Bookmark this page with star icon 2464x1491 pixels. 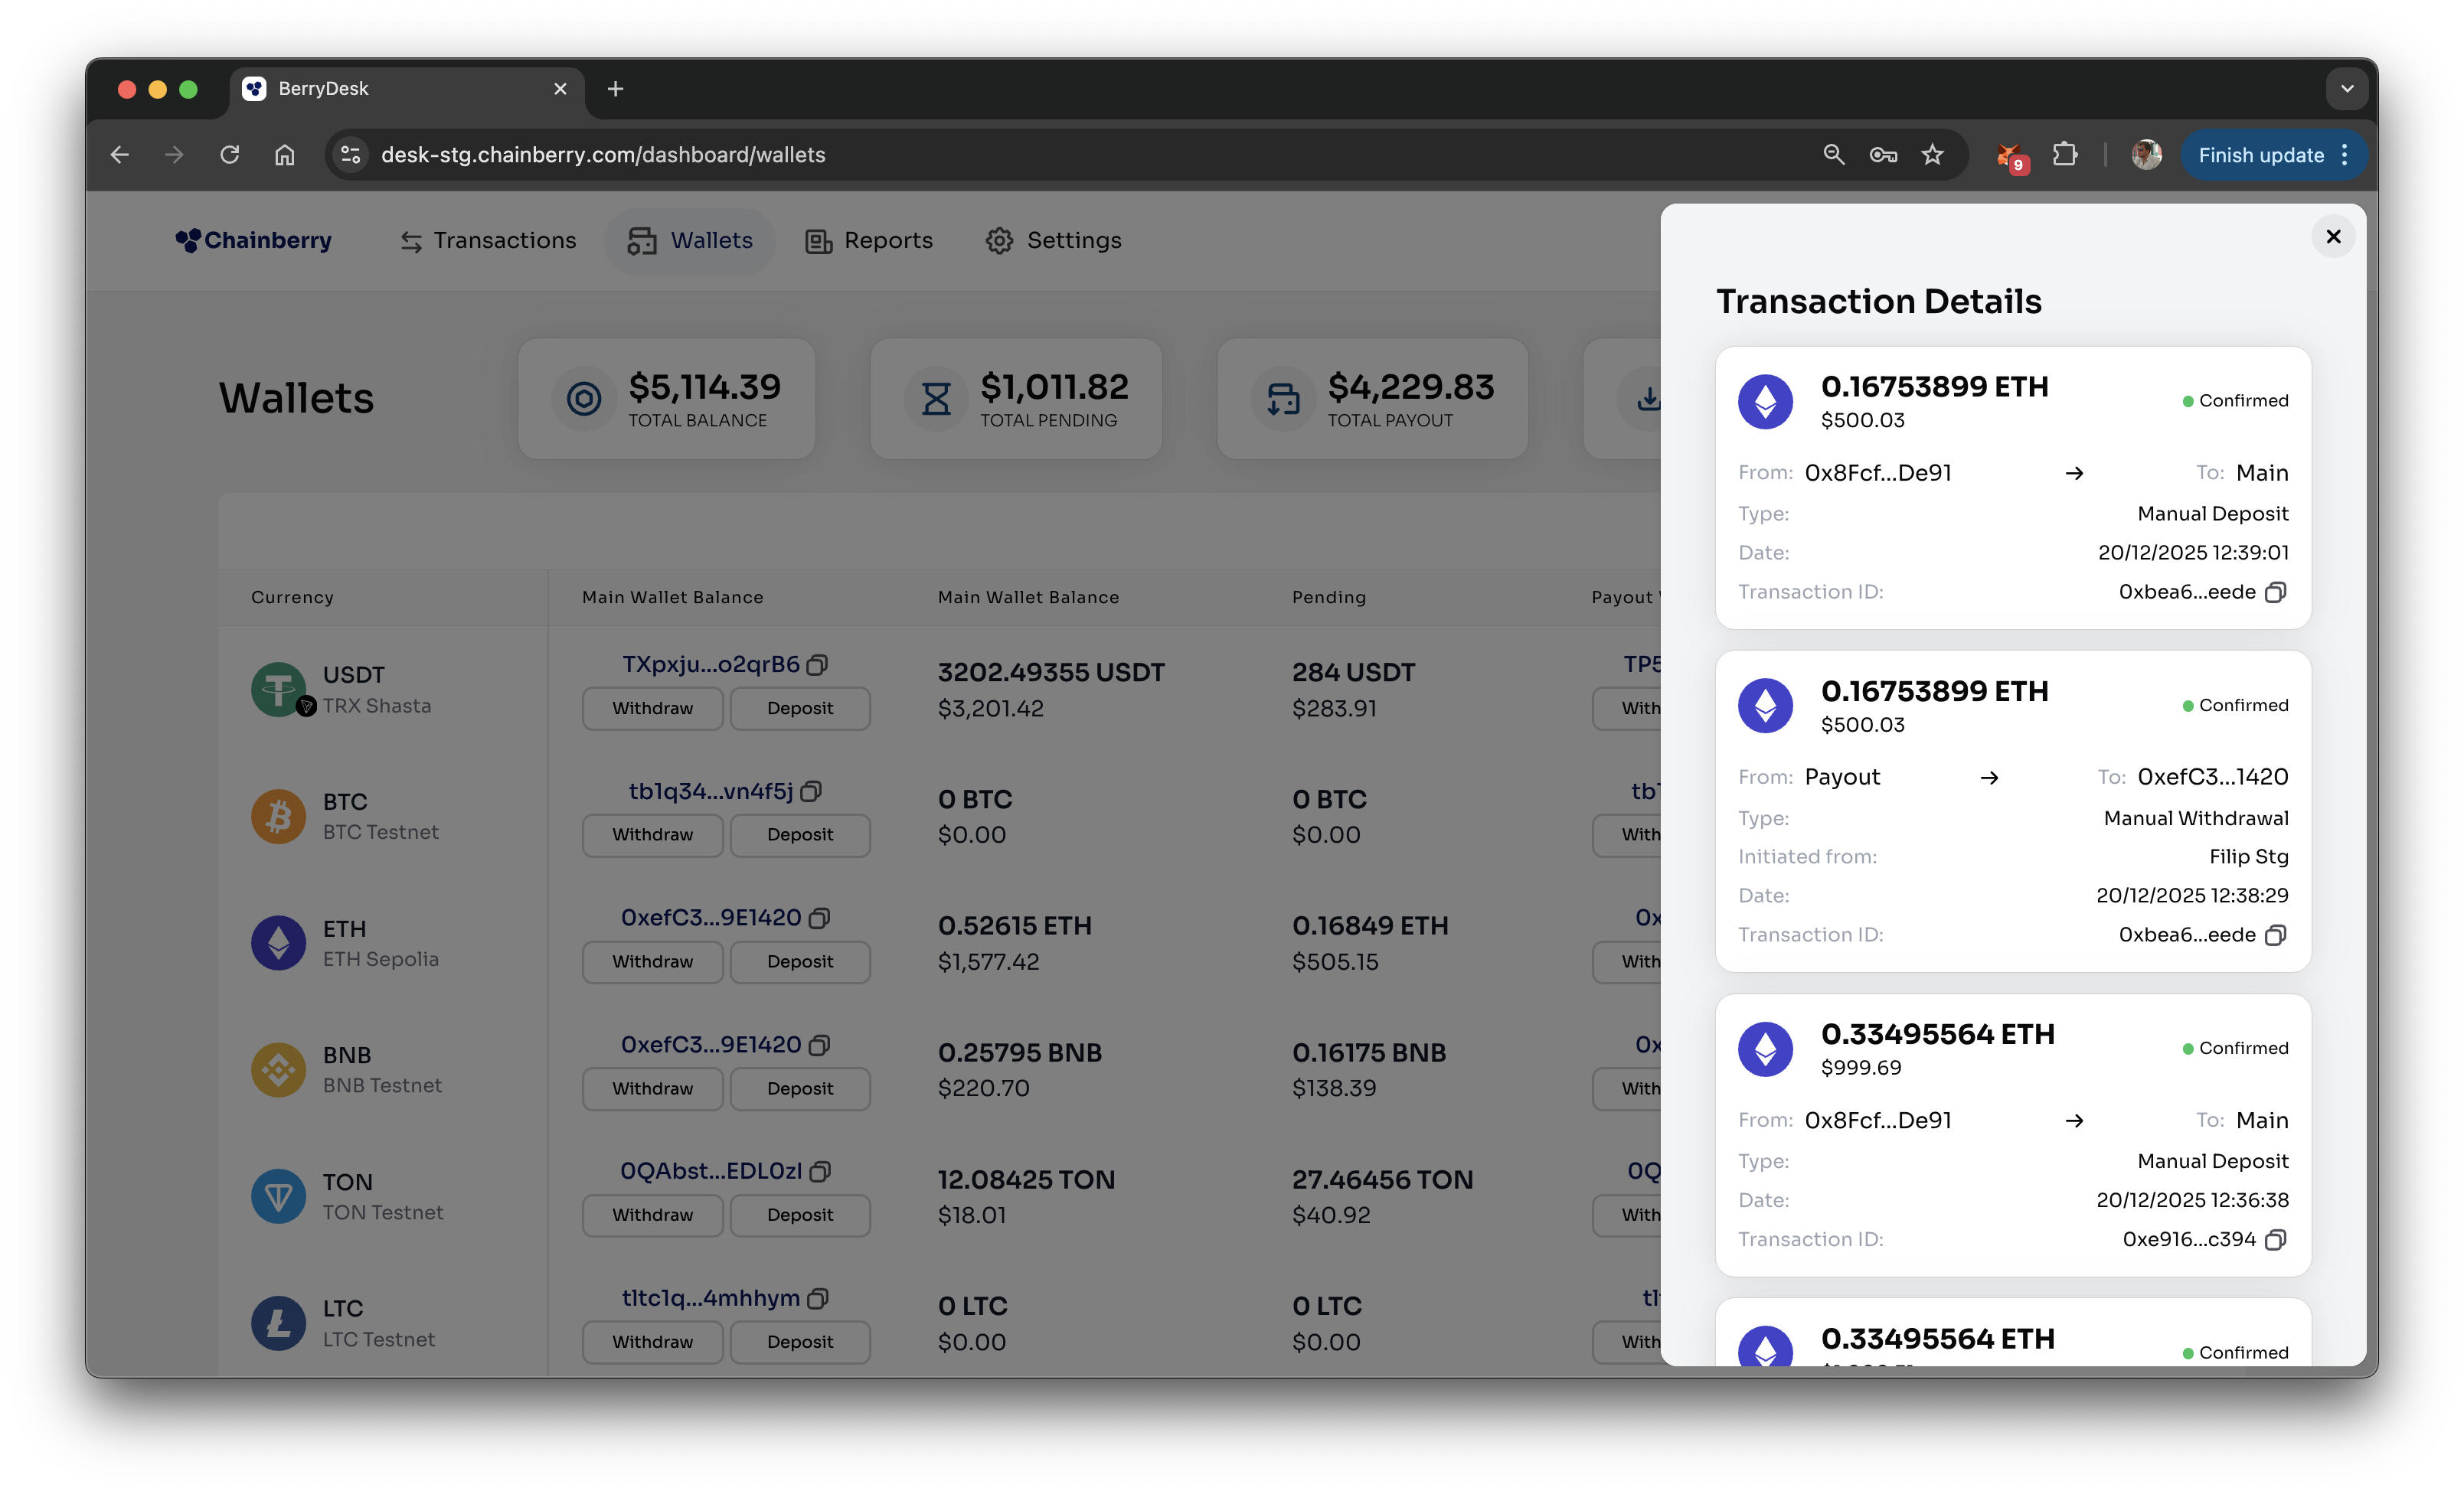pyautogui.click(x=1932, y=155)
